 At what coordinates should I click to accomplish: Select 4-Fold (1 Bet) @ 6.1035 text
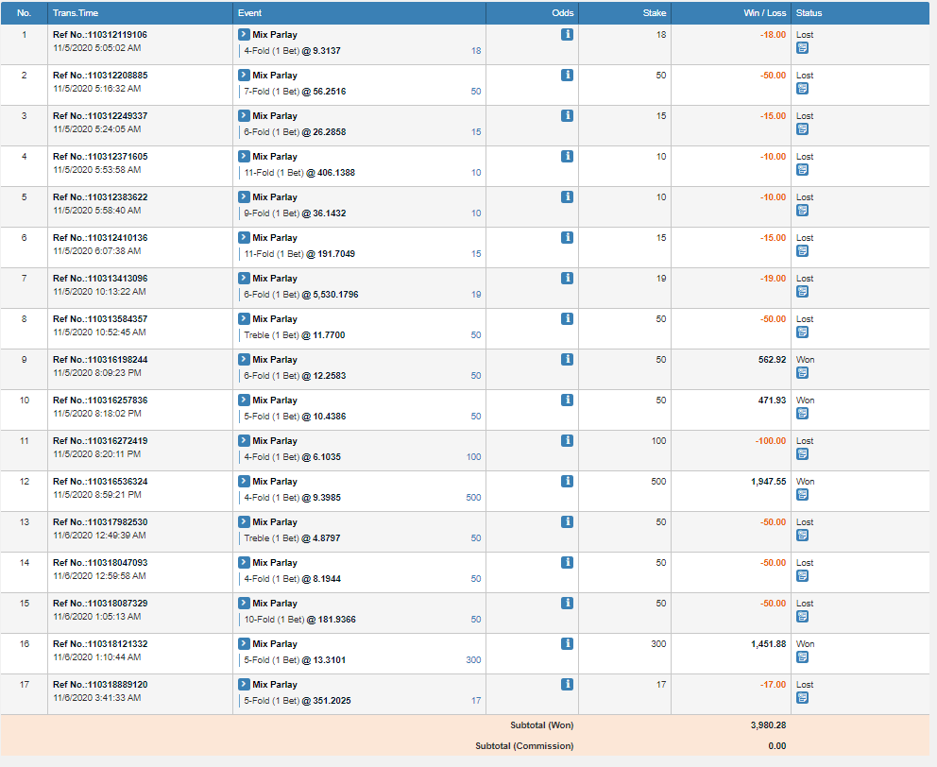pos(292,457)
